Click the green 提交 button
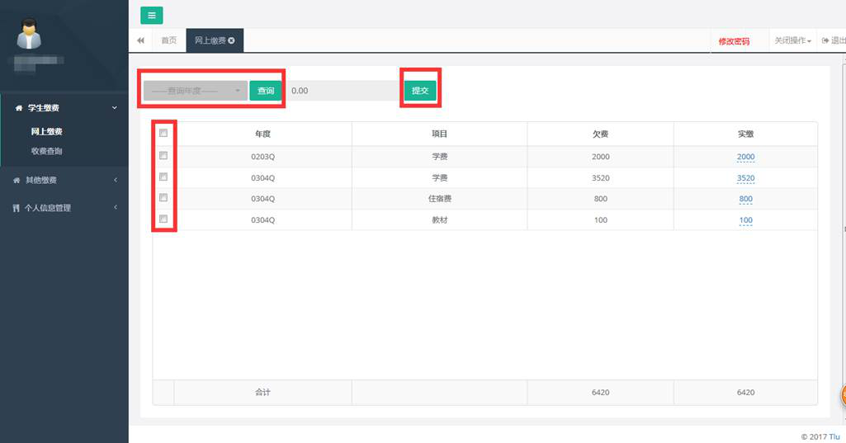This screenshot has height=443, width=846. point(420,91)
